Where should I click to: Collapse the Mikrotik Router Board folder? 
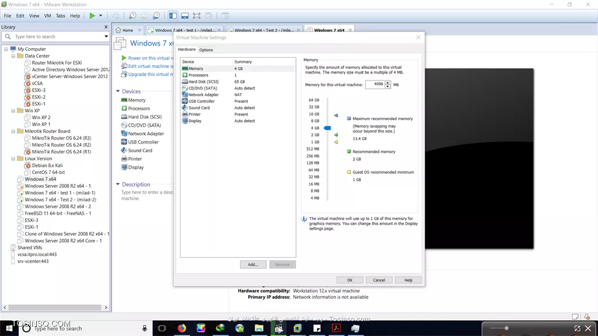pos(13,131)
